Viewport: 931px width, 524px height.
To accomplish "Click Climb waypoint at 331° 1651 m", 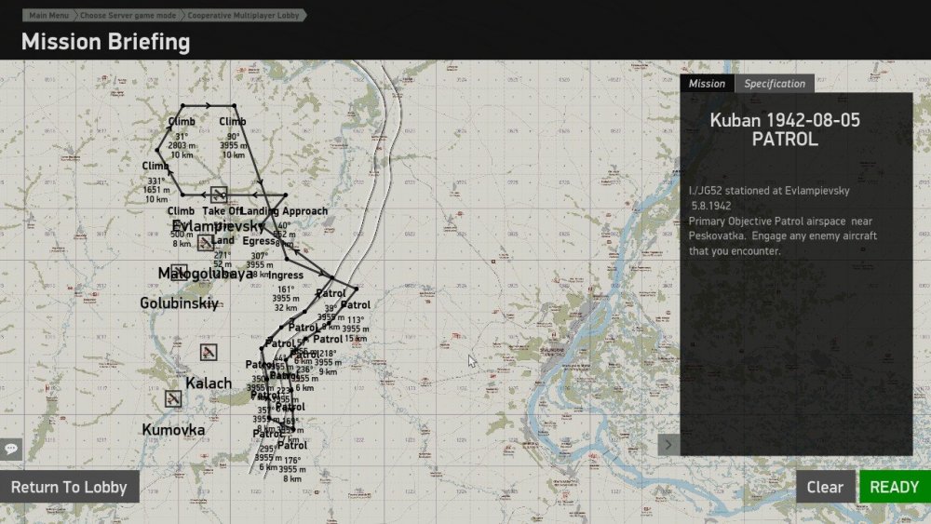I will (x=155, y=166).
